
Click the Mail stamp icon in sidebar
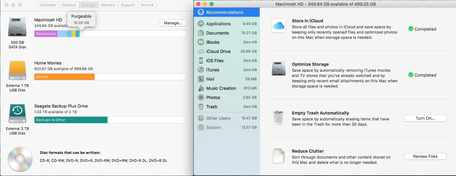201,79
